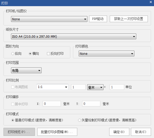This screenshot has height=138, width=154.
Task: Click 获取上一次打印设置 button
Action: tap(129, 19)
